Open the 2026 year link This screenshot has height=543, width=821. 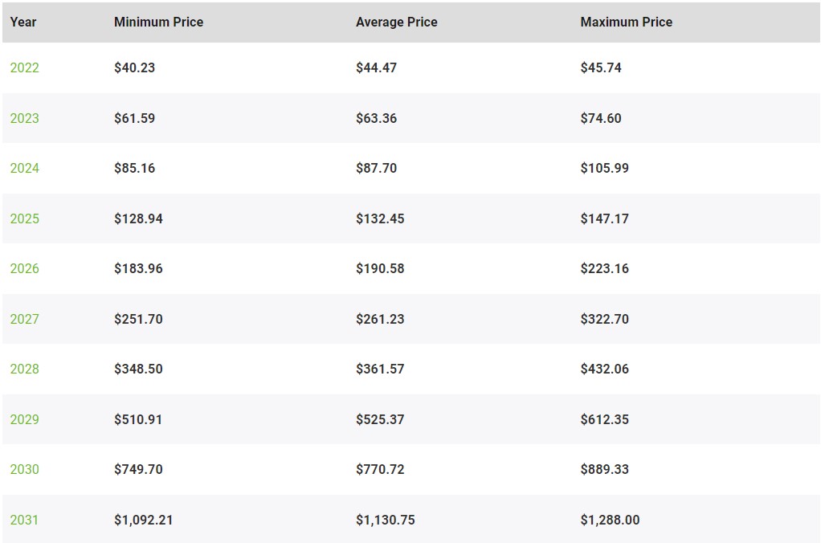pos(25,268)
